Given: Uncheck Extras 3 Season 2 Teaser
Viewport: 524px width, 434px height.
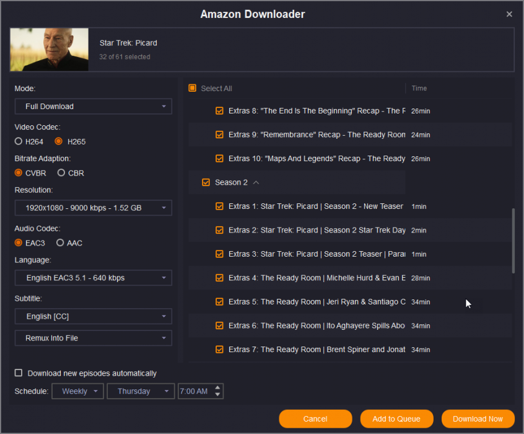Looking at the screenshot, I should pyautogui.click(x=219, y=254).
